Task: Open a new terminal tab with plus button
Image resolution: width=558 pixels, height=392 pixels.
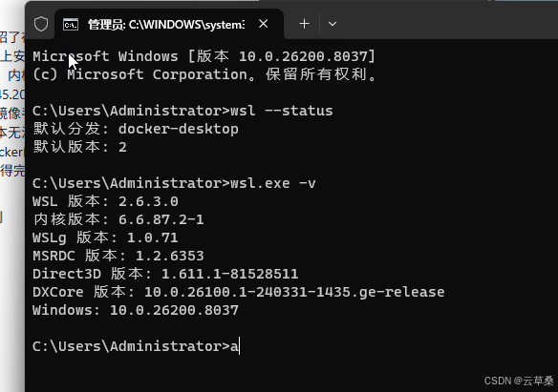Action: point(304,24)
